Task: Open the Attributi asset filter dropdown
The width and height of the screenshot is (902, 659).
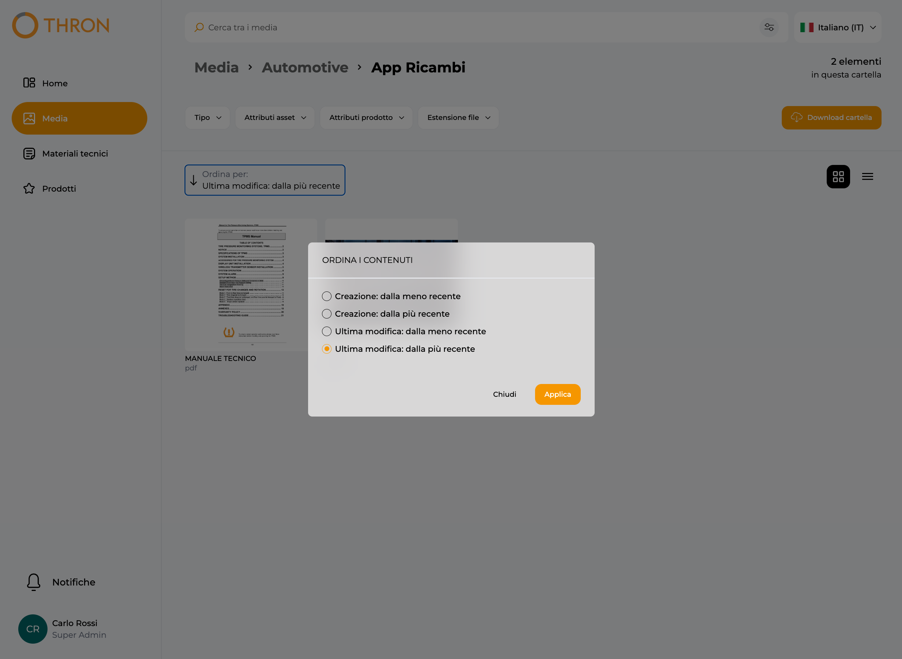Action: click(275, 118)
